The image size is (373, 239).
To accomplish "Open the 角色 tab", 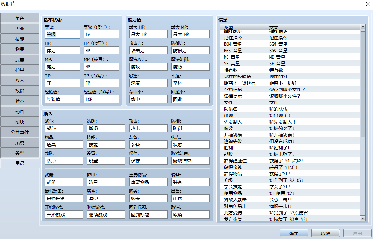I will click(20, 18).
